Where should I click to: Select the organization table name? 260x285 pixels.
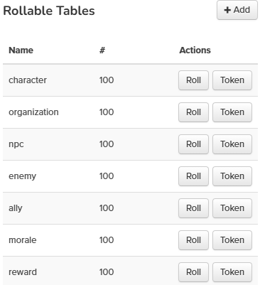(33, 112)
